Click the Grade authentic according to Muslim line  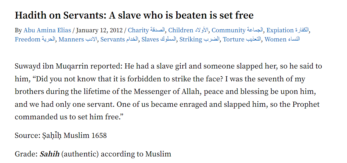point(93,154)
